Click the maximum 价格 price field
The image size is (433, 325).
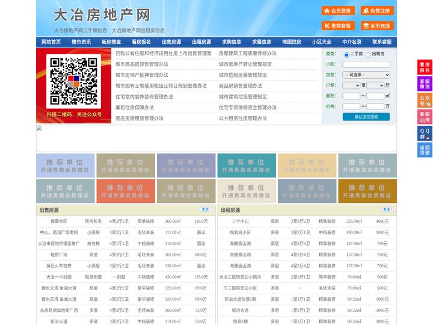coord(375,107)
